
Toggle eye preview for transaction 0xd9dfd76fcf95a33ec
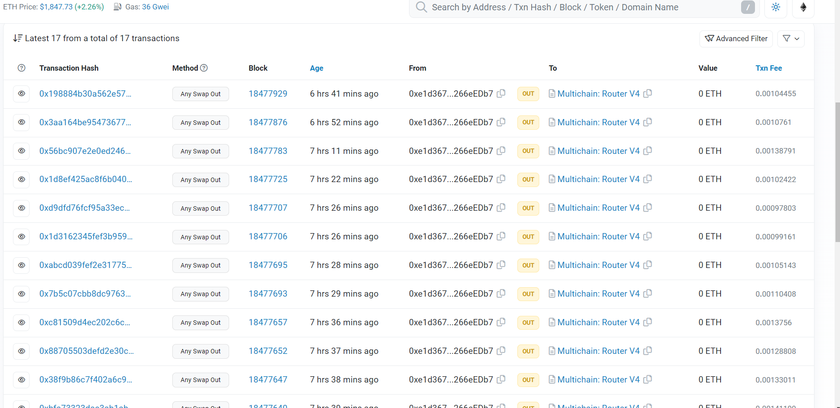pyautogui.click(x=21, y=208)
